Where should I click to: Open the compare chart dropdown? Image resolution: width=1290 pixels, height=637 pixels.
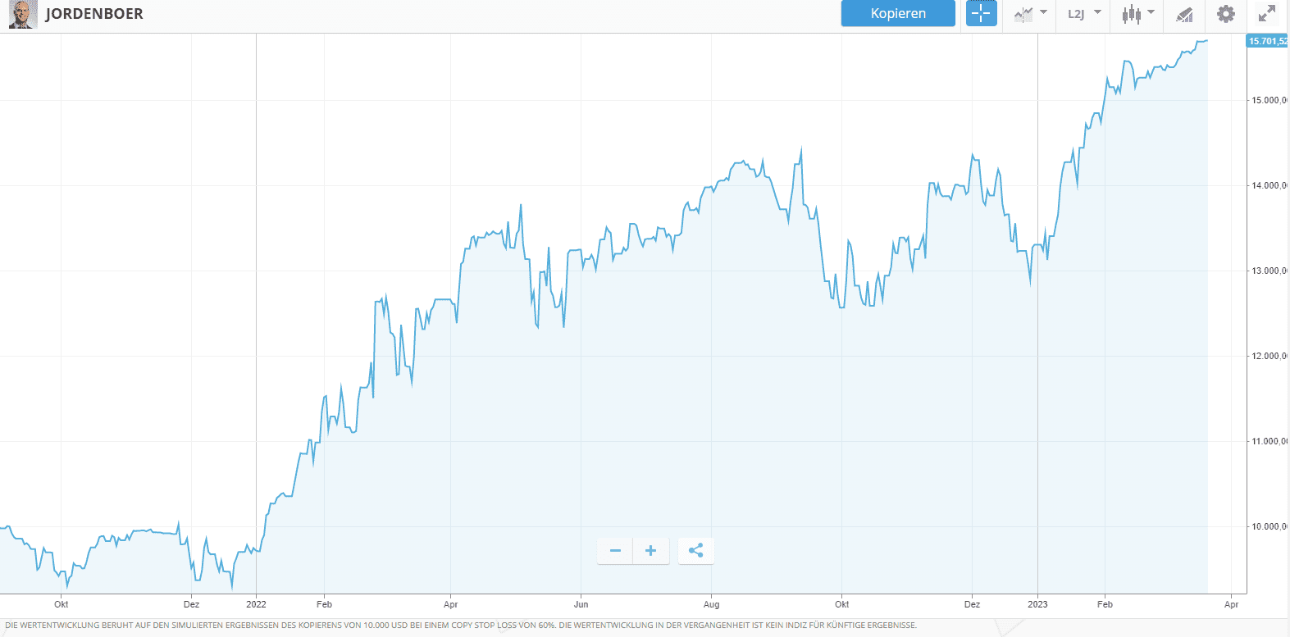tap(1030, 14)
